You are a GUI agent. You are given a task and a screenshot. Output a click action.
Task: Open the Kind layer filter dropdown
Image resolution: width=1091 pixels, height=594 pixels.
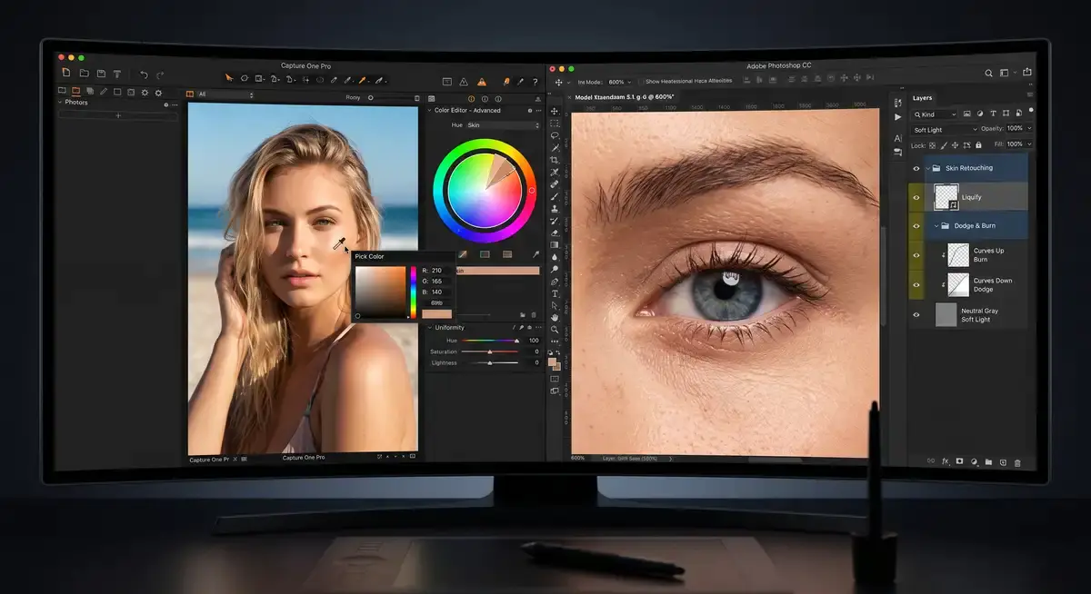(936, 114)
